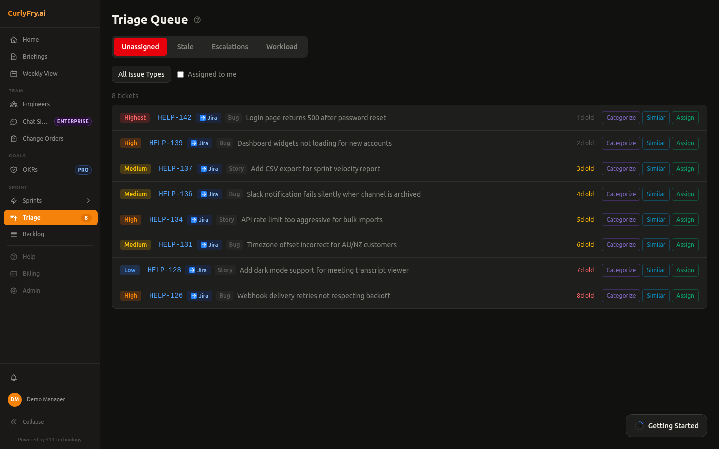Screen dimensions: 719x449
Task: Enable the Assigned to me filter
Action: [x=180, y=74]
